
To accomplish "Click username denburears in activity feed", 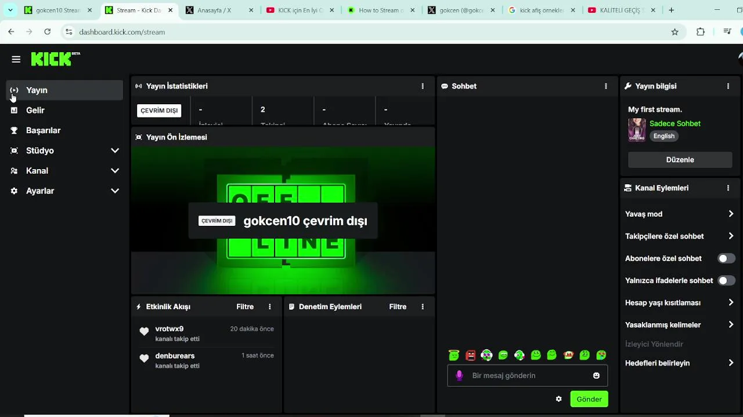I will pyautogui.click(x=175, y=356).
